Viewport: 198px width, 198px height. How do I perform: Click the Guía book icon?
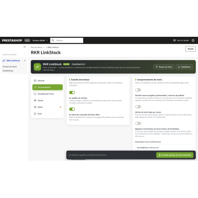coord(35,113)
